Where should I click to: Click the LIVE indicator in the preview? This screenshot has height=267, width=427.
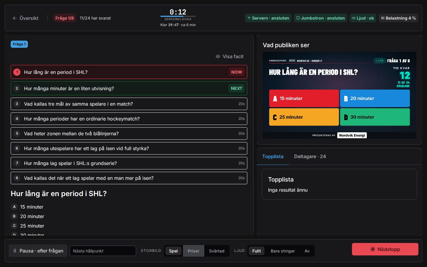380,61
